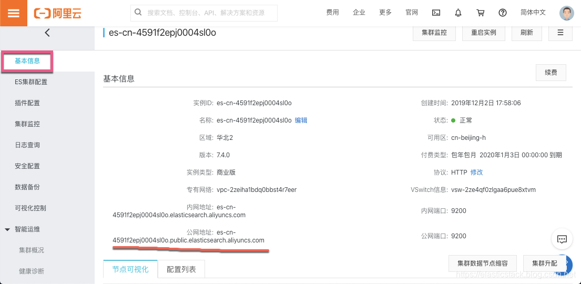Click the VPC value vpc-2zeiha1bdq0bbst4r7eer

tap(257, 190)
